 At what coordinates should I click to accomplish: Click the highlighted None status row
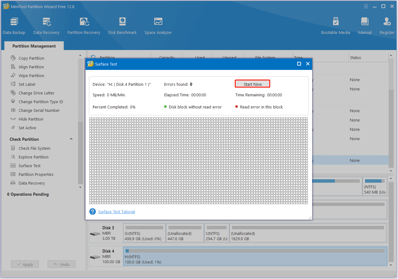click(355, 160)
